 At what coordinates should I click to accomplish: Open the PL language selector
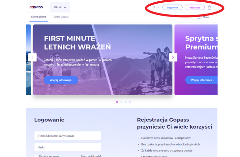(156, 7)
